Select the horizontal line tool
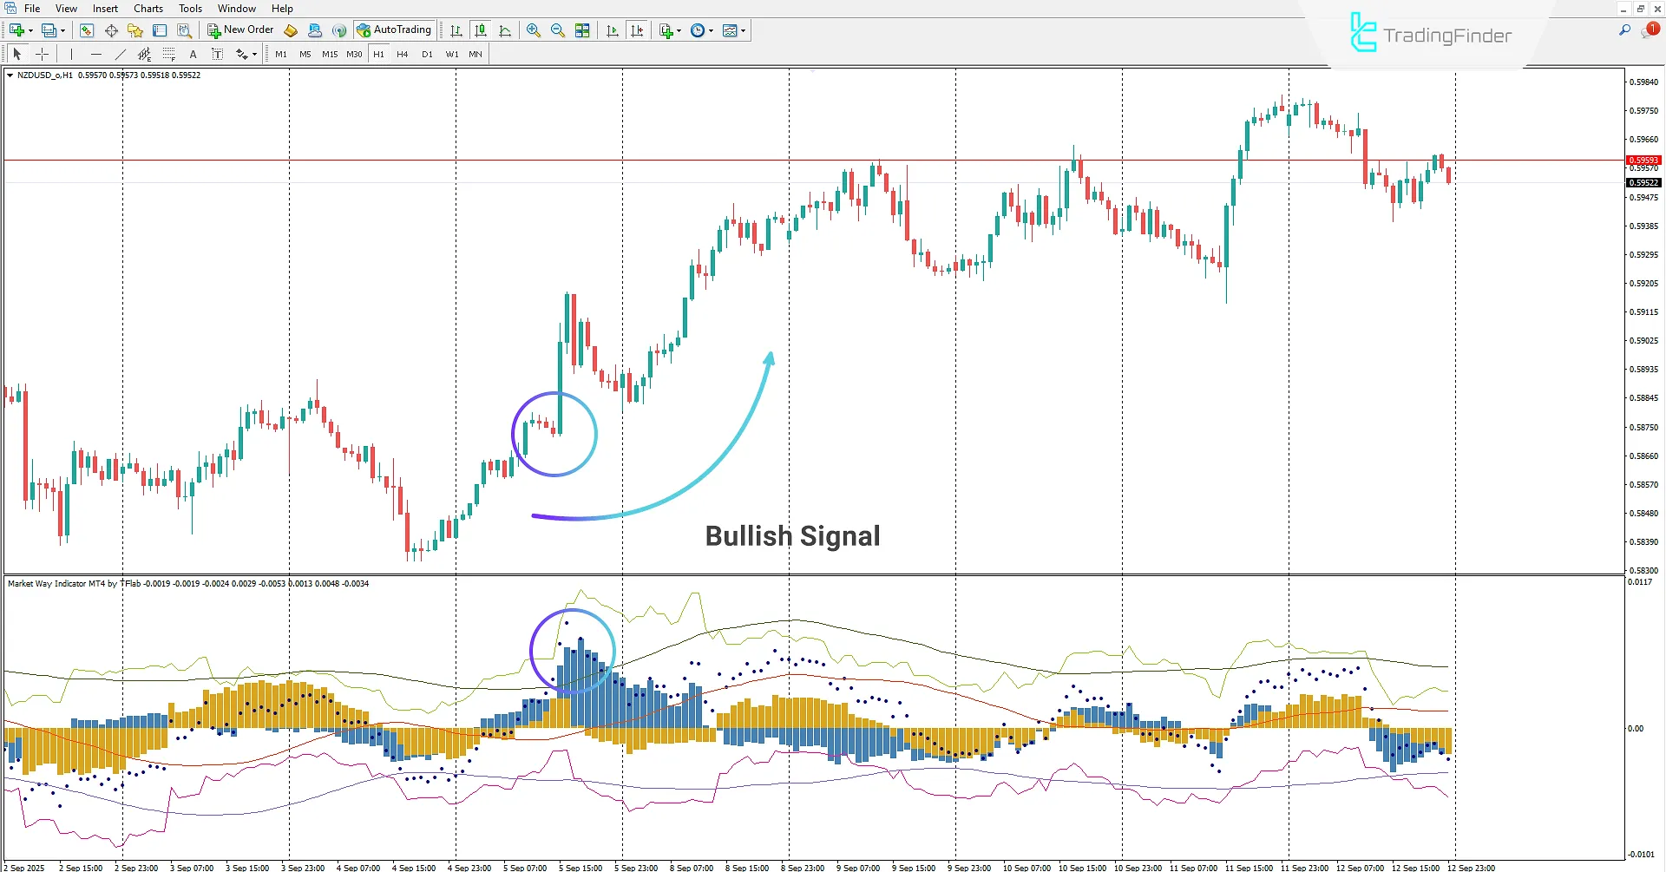1666x872 pixels. point(95,54)
